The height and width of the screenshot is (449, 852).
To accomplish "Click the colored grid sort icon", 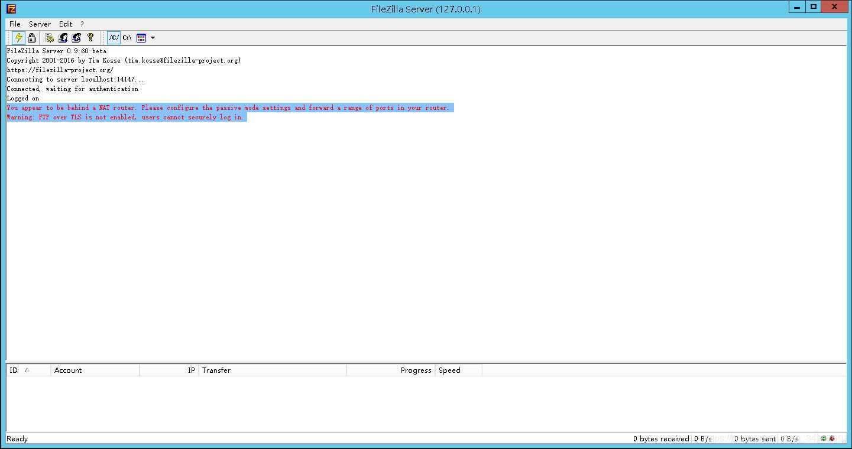I will coord(141,38).
